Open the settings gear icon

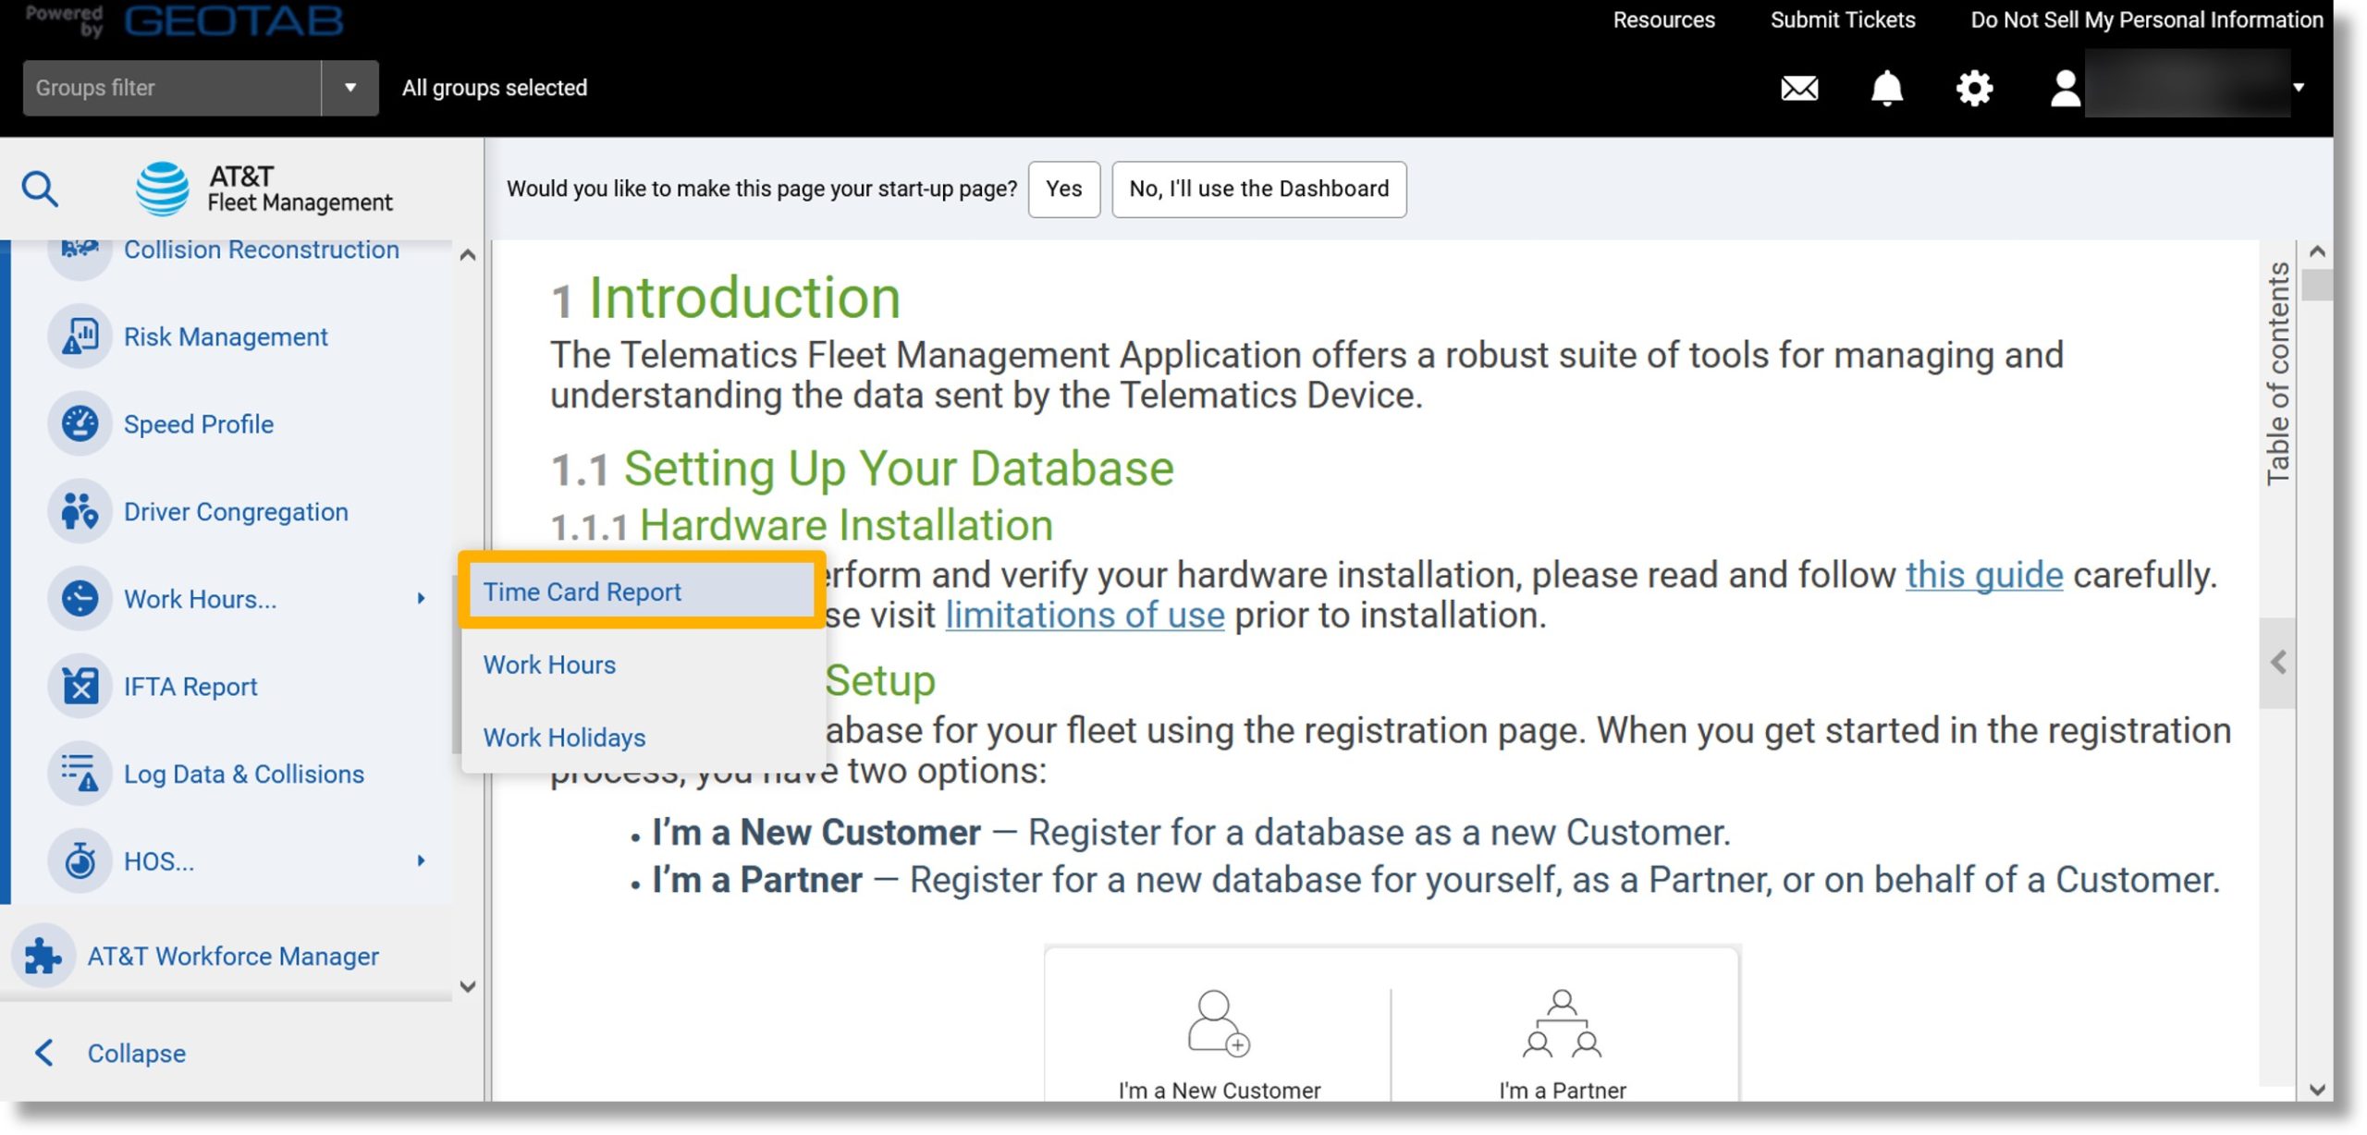click(1974, 89)
